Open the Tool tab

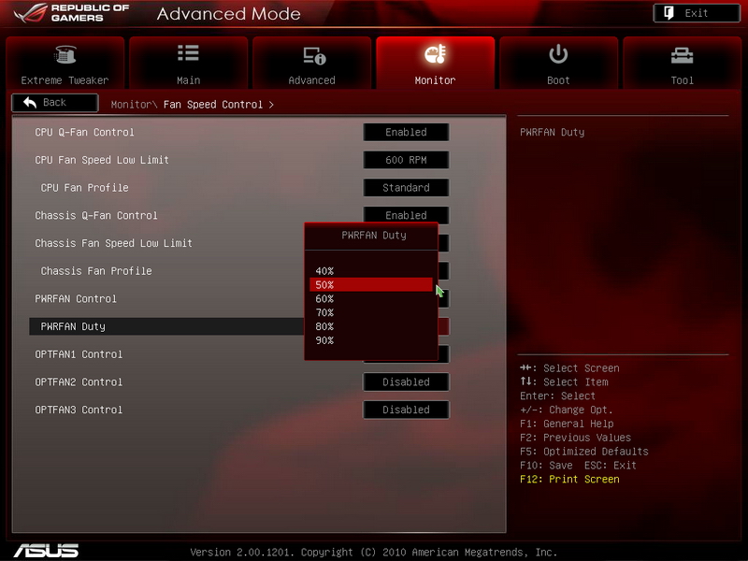(x=683, y=63)
